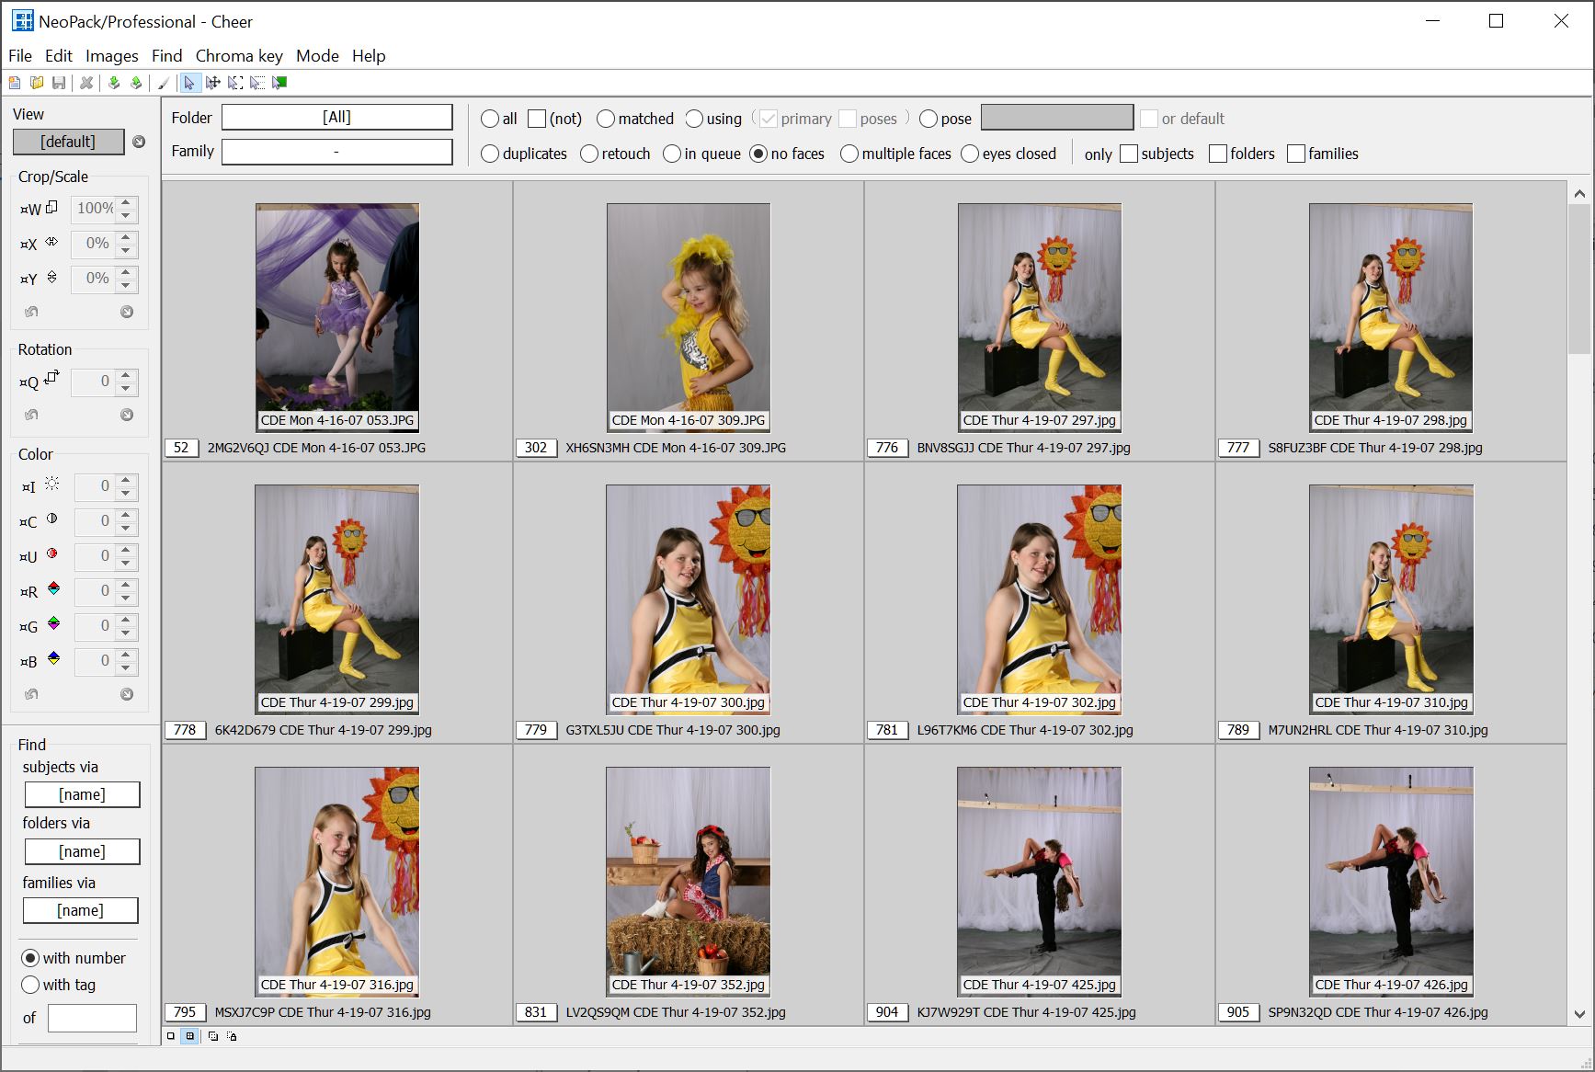Click the stacked-squares icon in bottom bar

tap(213, 1036)
